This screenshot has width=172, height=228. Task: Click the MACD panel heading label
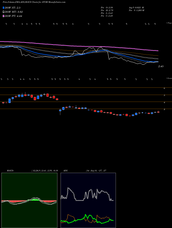10,171
